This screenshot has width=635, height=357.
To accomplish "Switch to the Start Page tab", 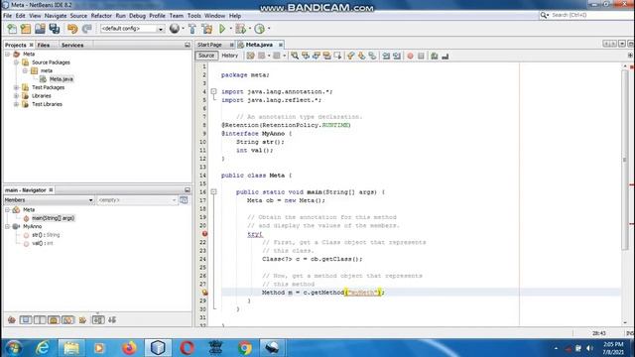I will click(209, 45).
